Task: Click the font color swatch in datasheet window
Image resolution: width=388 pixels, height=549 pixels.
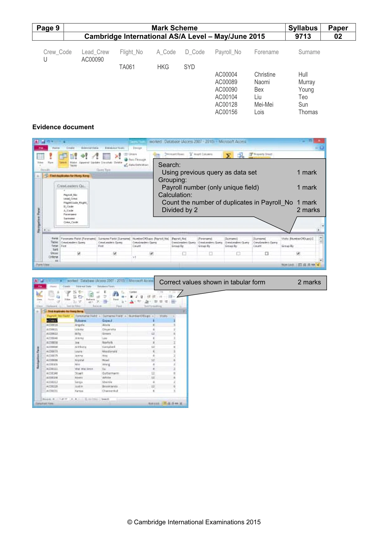Action: pos(132,302)
